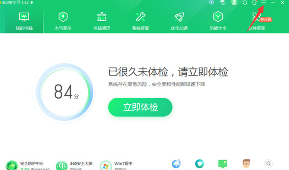Click the upgrade arrow beside 360安全卫士13

pyautogui.click(x=32, y=2)
